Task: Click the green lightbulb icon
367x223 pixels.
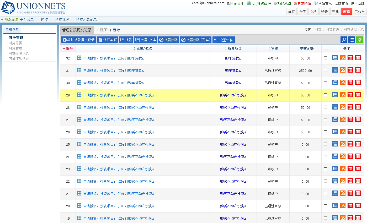Action: coord(360,40)
